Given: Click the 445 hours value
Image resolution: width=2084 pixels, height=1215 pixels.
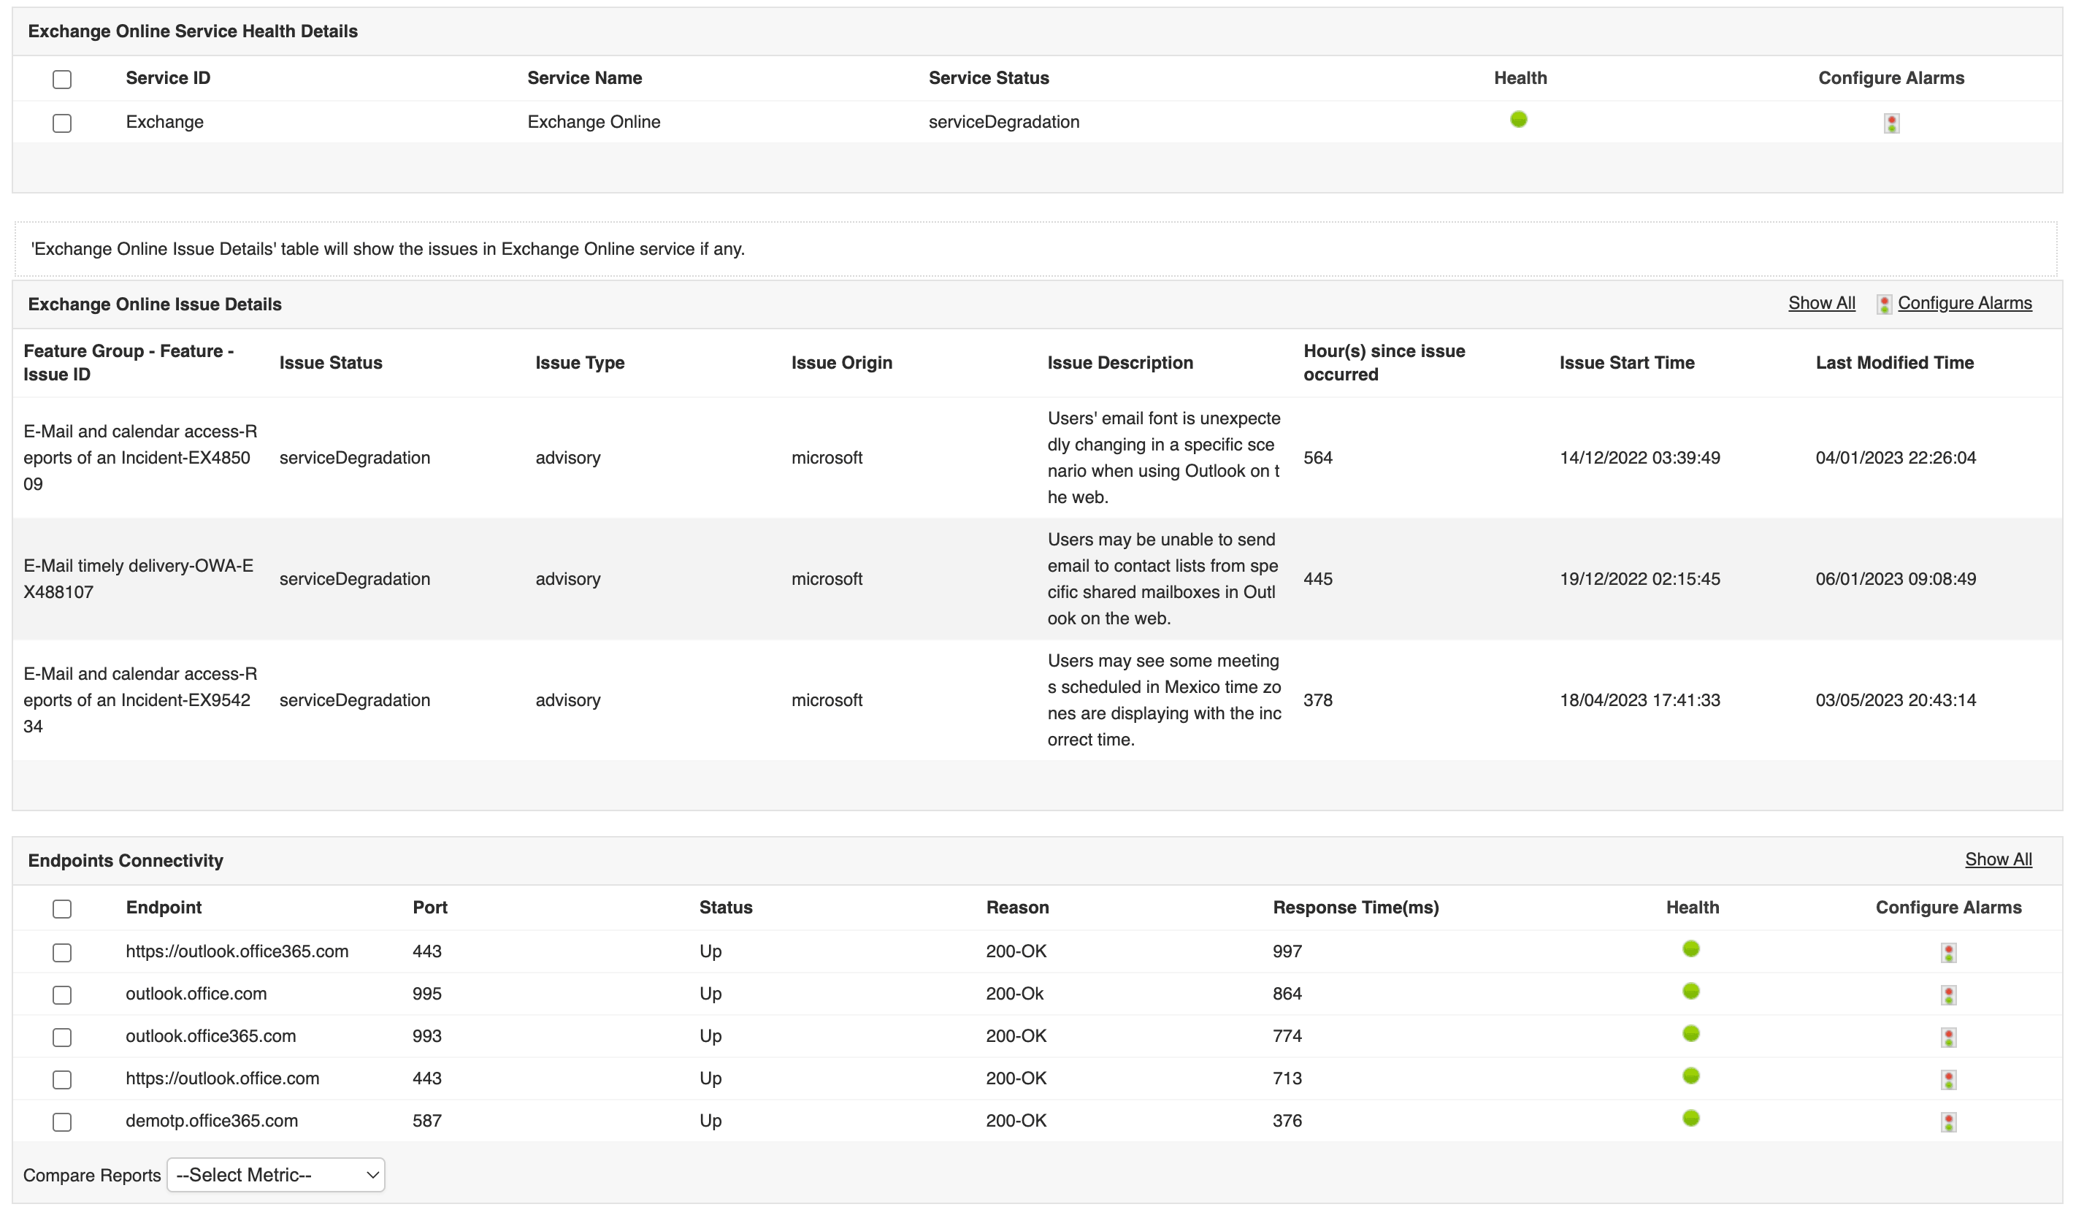Looking at the screenshot, I should (x=1318, y=580).
